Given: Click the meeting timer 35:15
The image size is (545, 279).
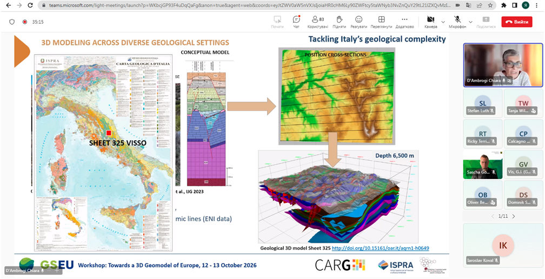Looking at the screenshot, I should pos(38,22).
